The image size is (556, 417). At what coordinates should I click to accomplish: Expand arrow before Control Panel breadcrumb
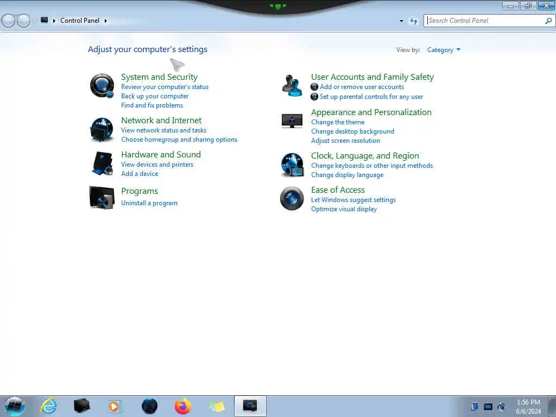pyautogui.click(x=54, y=21)
